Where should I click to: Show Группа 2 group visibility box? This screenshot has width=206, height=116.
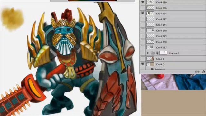[143, 53]
